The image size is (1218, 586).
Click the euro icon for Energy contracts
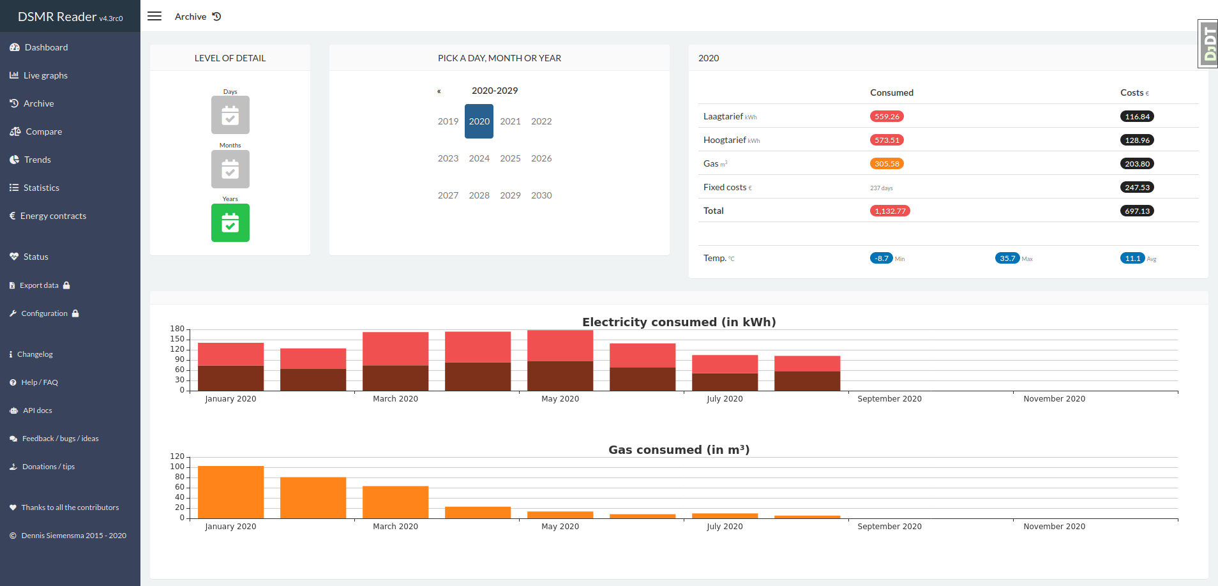[12, 216]
